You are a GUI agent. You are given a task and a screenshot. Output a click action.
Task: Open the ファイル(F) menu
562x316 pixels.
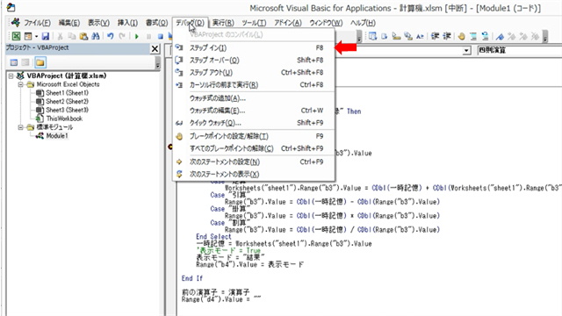pyautogui.click(x=37, y=23)
